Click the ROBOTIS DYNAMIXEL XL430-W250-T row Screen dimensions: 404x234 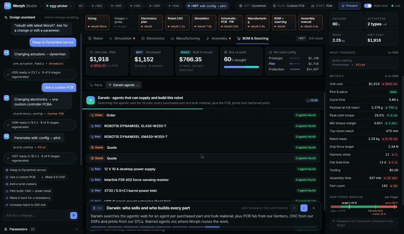point(203,126)
